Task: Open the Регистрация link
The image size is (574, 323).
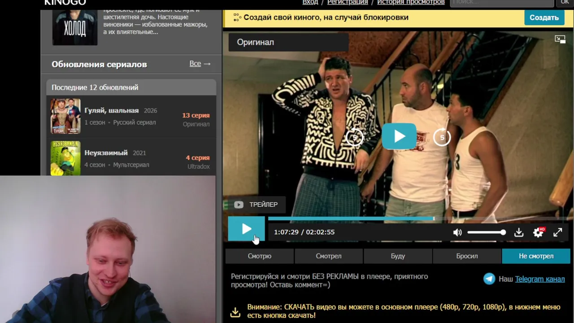Action: 348,2
